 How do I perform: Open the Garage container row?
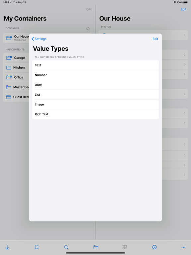tap(16, 58)
